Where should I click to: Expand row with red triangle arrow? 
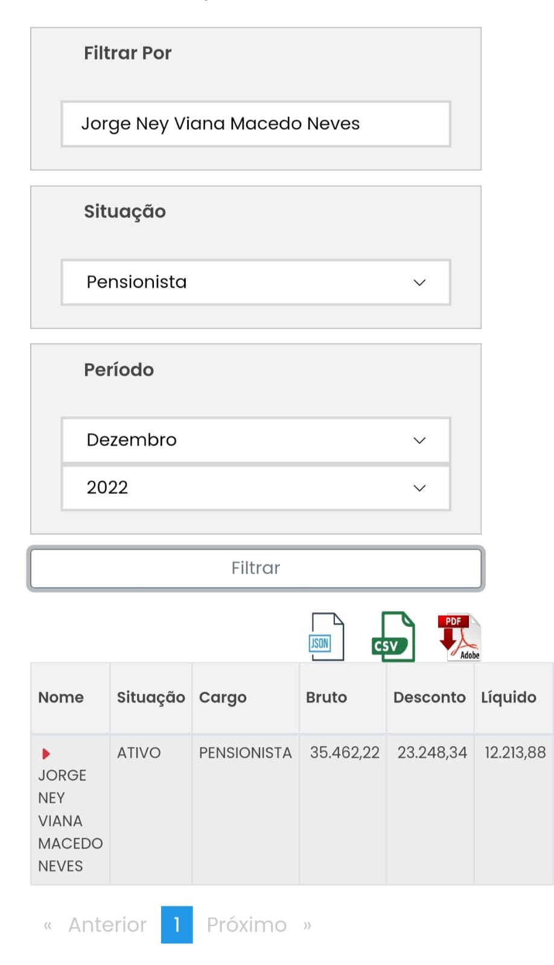coord(46,754)
